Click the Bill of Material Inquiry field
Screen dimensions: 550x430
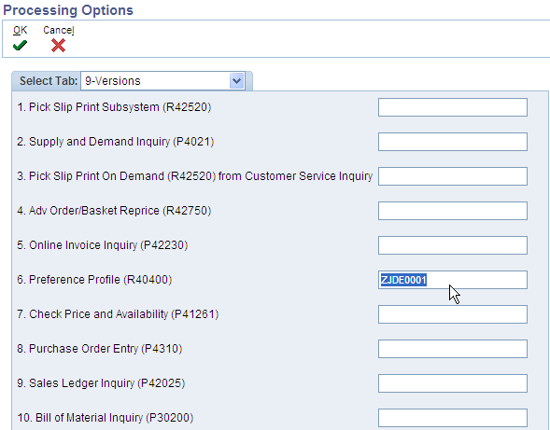coord(453,418)
